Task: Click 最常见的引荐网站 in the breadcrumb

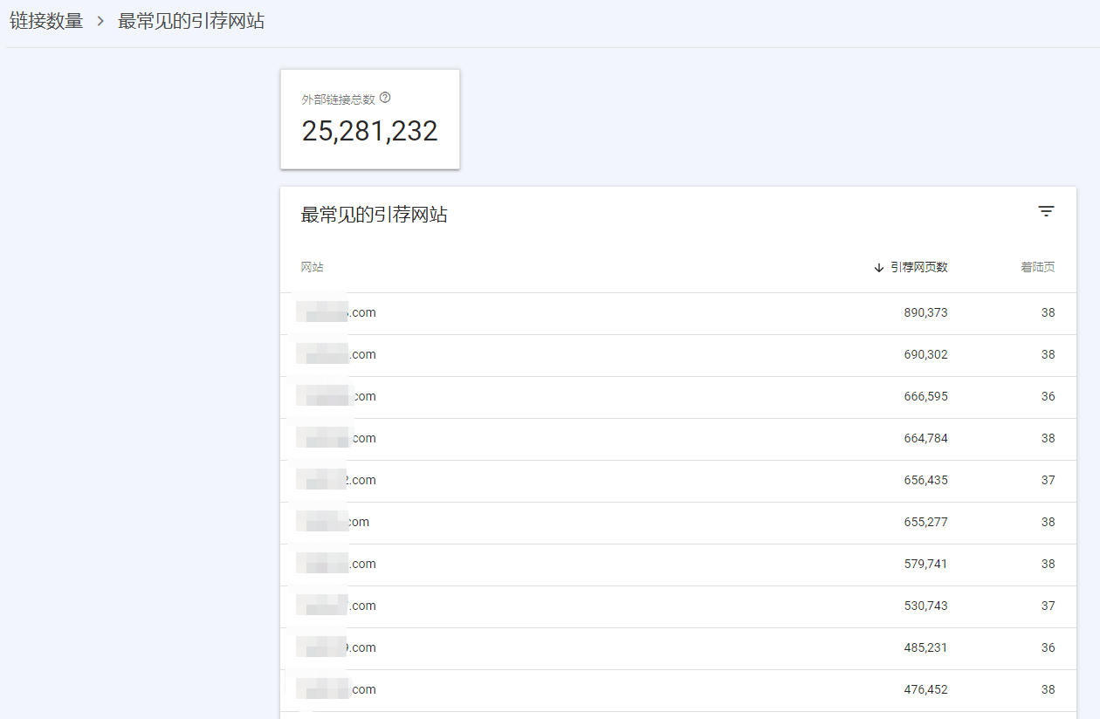Action: 191,22
